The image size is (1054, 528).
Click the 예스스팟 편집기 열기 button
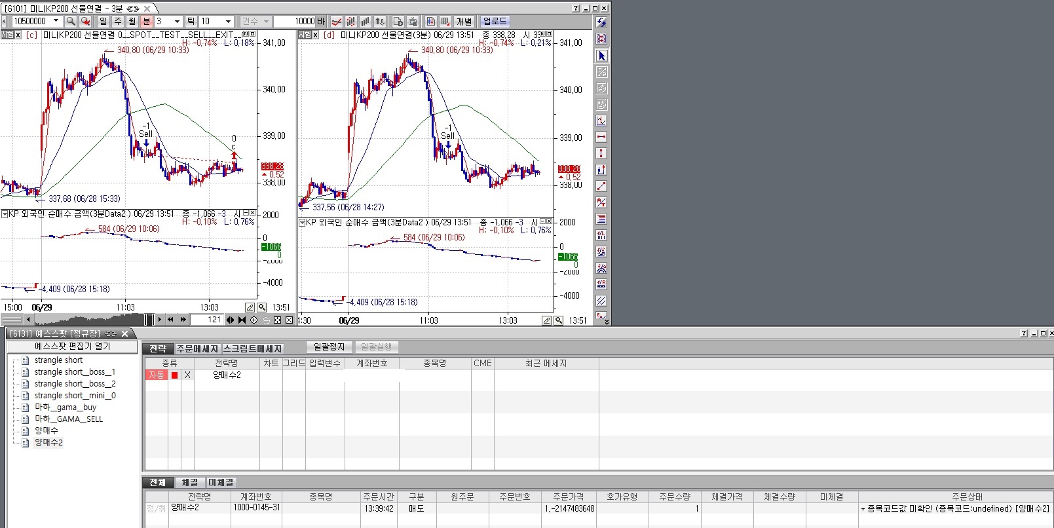[72, 346]
